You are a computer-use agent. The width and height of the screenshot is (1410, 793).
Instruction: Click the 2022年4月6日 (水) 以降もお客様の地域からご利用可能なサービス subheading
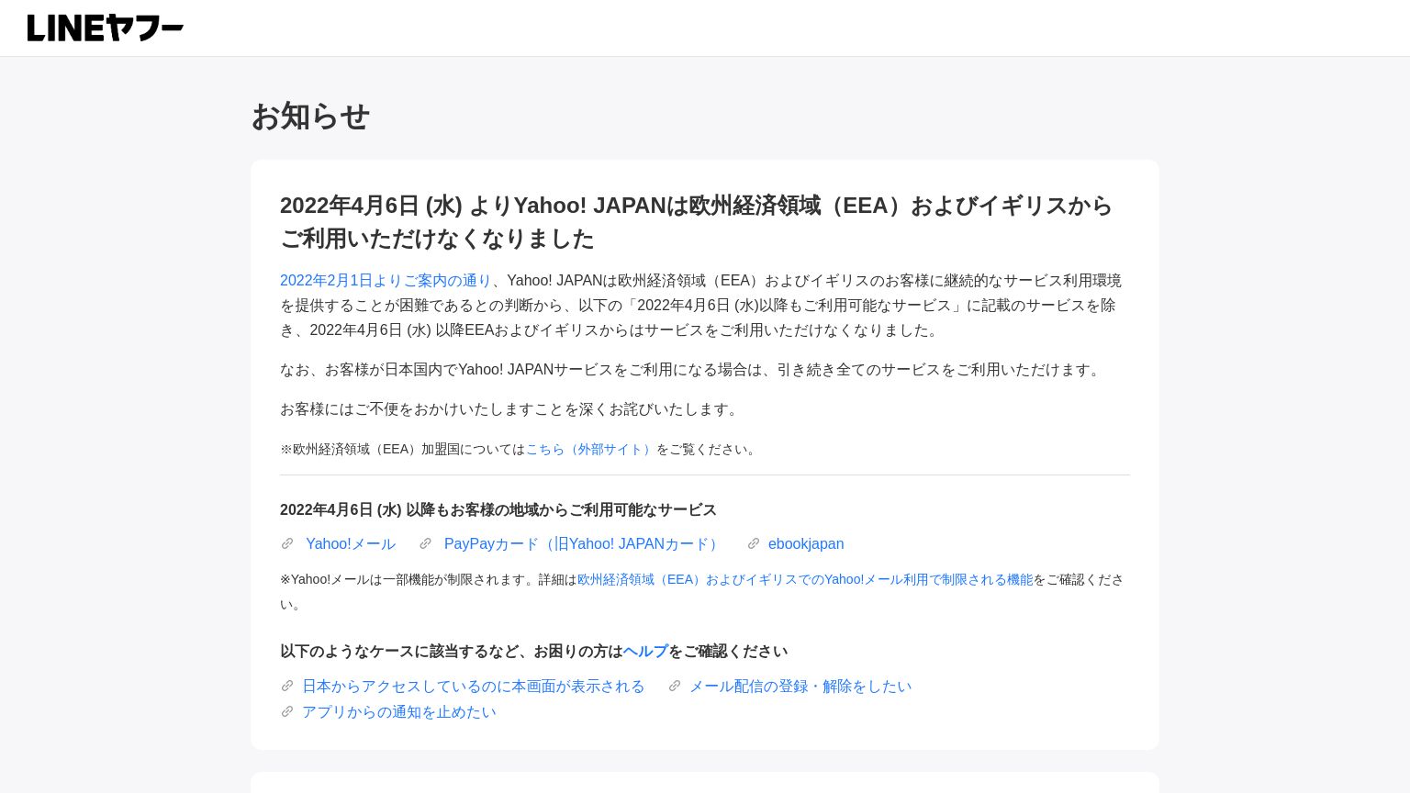click(498, 510)
